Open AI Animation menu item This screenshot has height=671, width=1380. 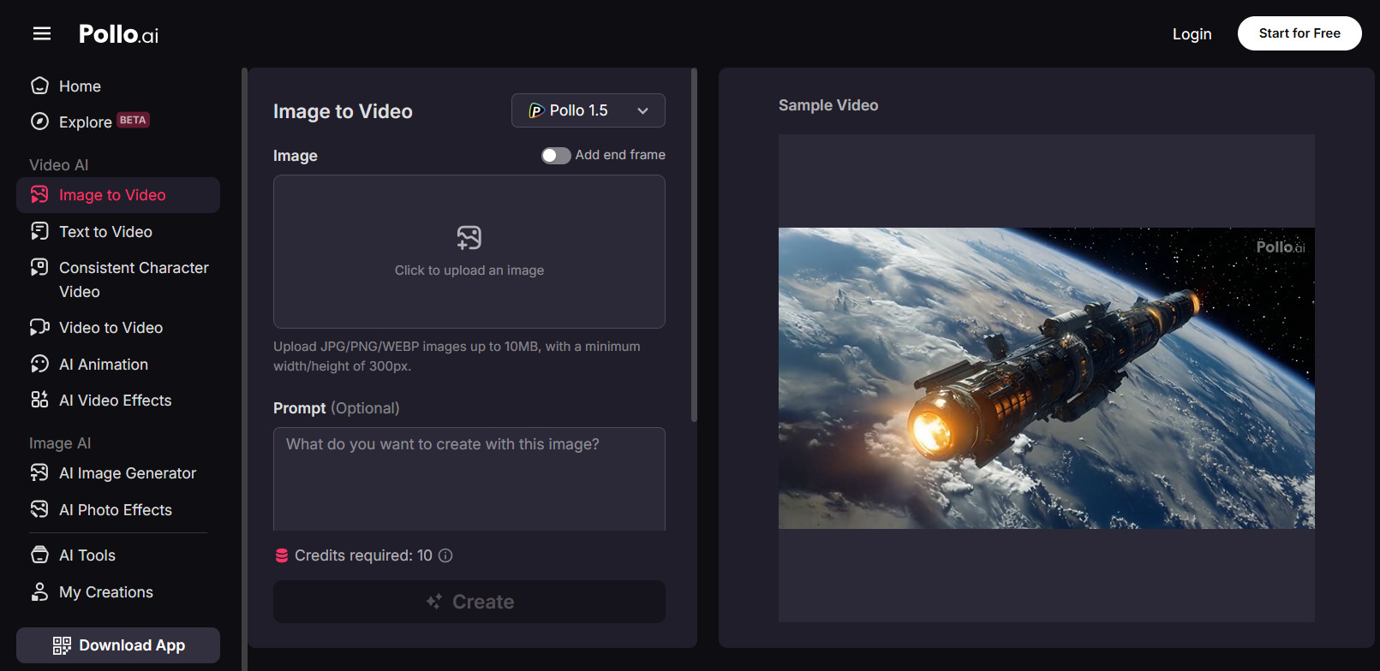click(x=118, y=365)
